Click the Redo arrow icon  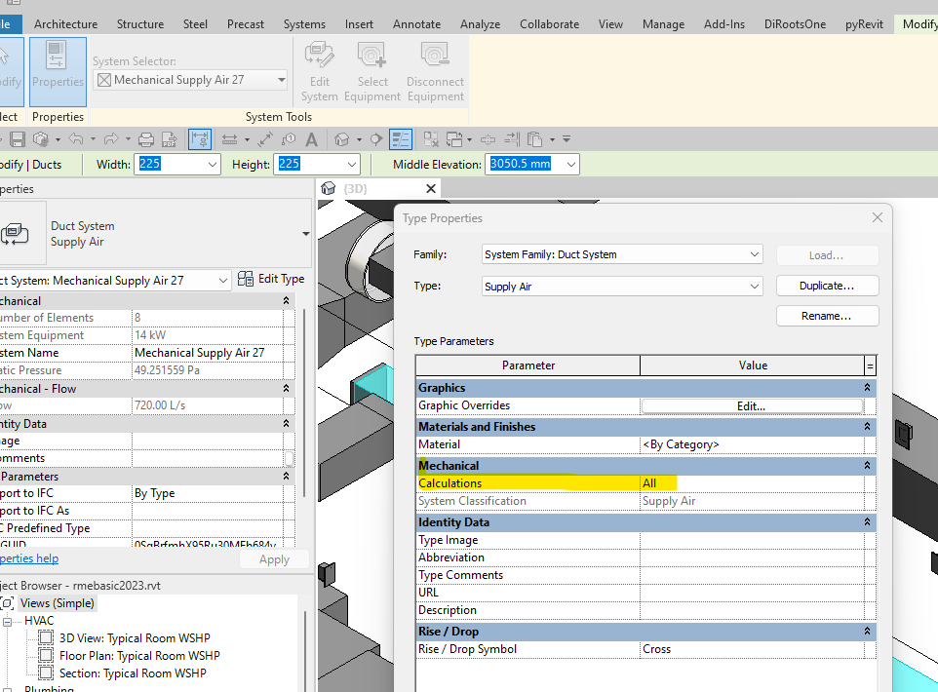pyautogui.click(x=111, y=139)
